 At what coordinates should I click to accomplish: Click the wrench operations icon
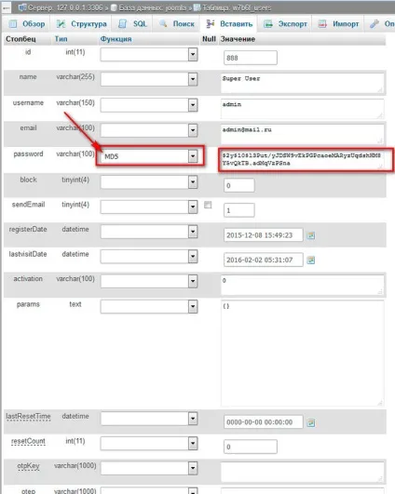(x=375, y=23)
